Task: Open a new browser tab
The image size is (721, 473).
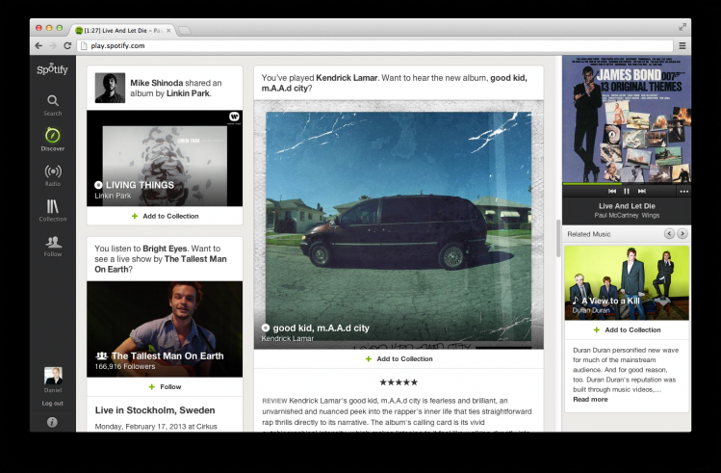Action: (185, 31)
